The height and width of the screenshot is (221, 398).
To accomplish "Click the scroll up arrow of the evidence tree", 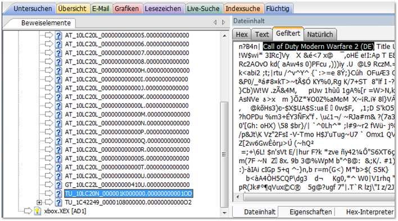I will [224, 36].
